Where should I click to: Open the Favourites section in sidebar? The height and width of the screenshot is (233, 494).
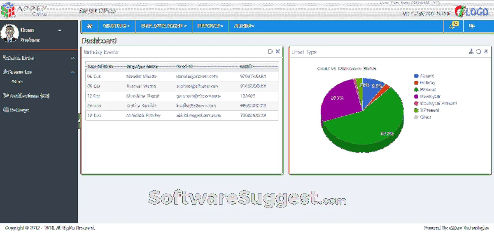point(17,72)
